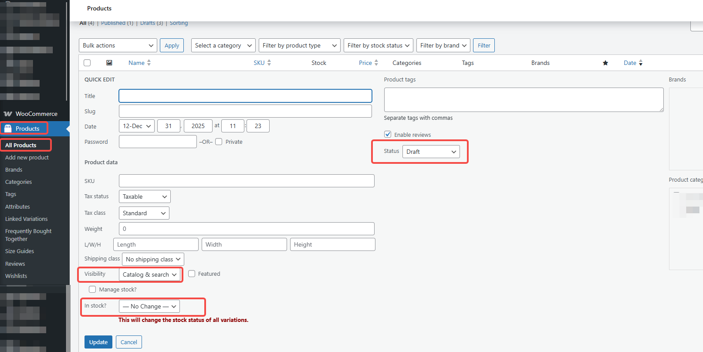Open the Tax class Standard dropdown
This screenshot has height=352, width=703.
click(144, 213)
